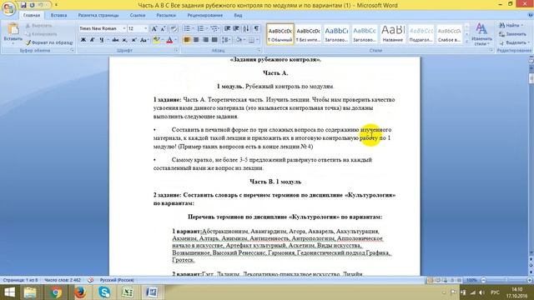Toggle bold (Ж) formatting
Screen dimensions: 534x300
tap(83, 40)
